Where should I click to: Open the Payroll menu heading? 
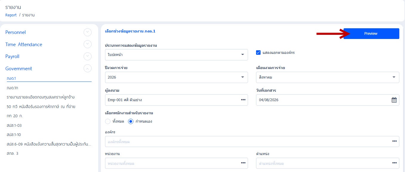[12, 57]
